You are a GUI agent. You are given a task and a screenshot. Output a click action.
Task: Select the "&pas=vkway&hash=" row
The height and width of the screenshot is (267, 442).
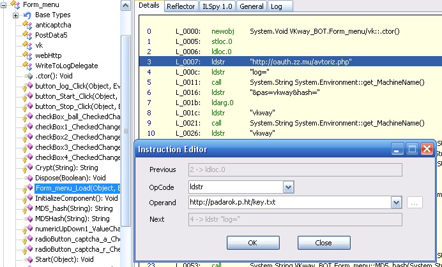[291, 92]
